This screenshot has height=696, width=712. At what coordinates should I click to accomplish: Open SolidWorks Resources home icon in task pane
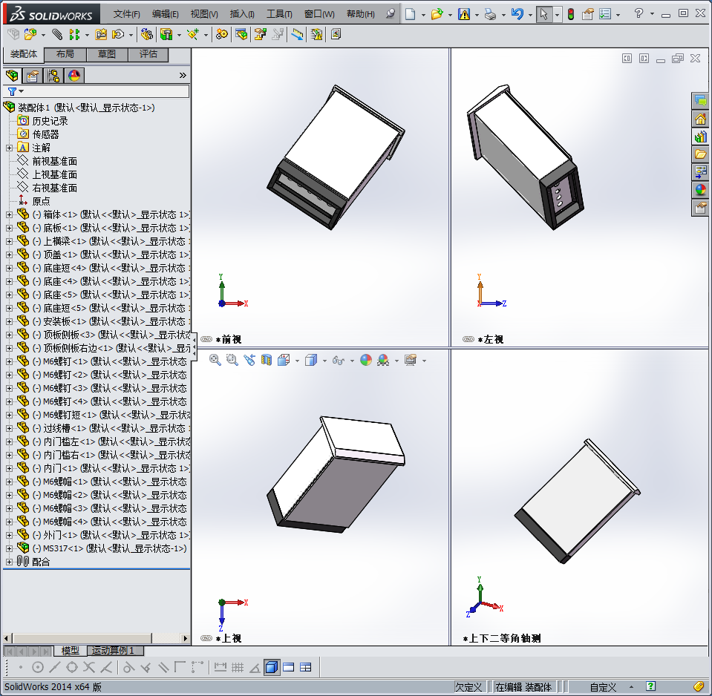pos(700,119)
